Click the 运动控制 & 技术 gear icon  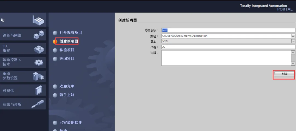coord(39,62)
